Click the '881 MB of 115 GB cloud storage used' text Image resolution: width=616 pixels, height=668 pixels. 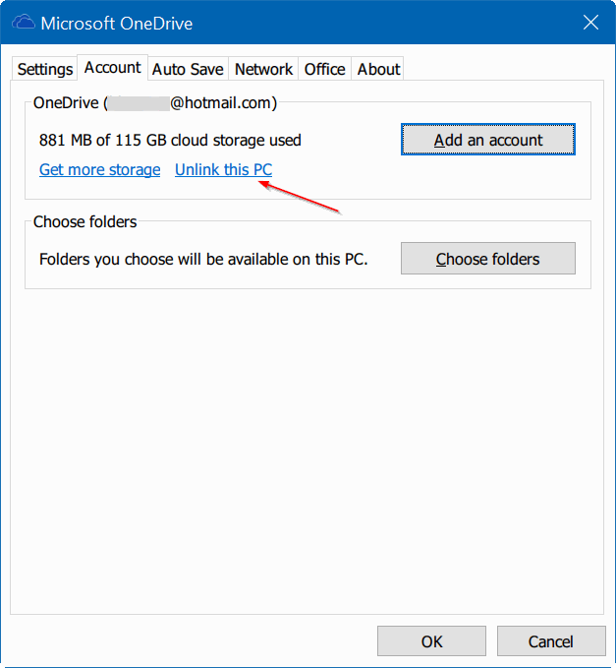tap(170, 140)
